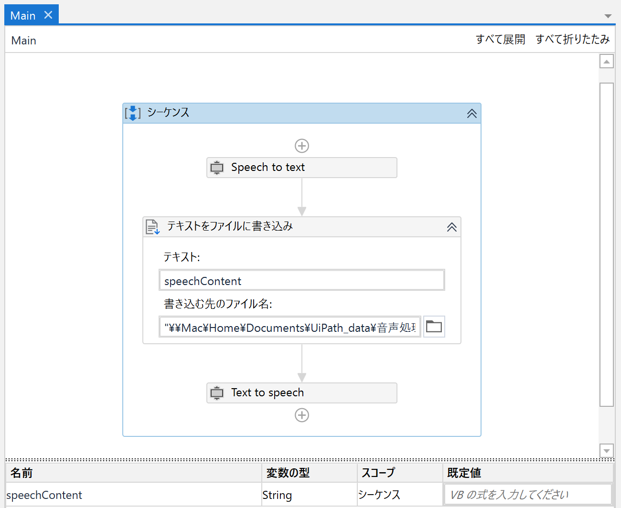Collapse the テキストをファイルに書き込み activity
The height and width of the screenshot is (508, 621).
pyautogui.click(x=451, y=227)
